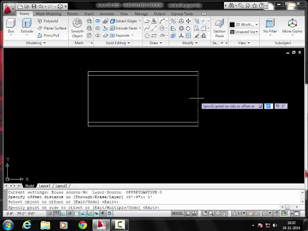
Task: Click the Move Gizmo subobject icon
Action: (292, 26)
